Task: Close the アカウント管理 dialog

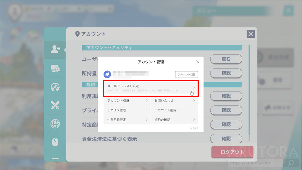Action: click(x=198, y=62)
